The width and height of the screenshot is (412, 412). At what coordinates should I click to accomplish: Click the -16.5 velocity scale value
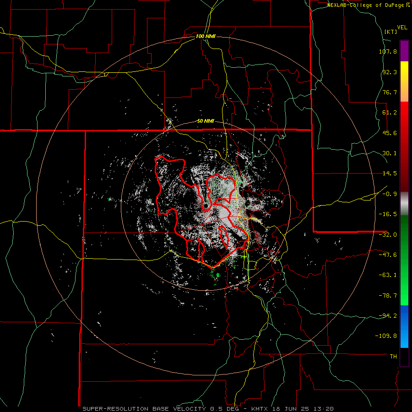(x=388, y=214)
